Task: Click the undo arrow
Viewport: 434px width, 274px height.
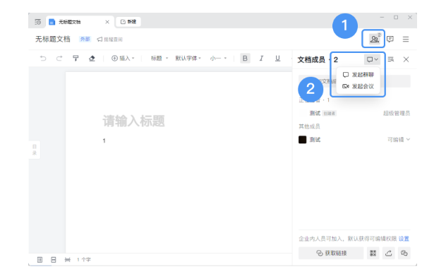Action: [43, 58]
